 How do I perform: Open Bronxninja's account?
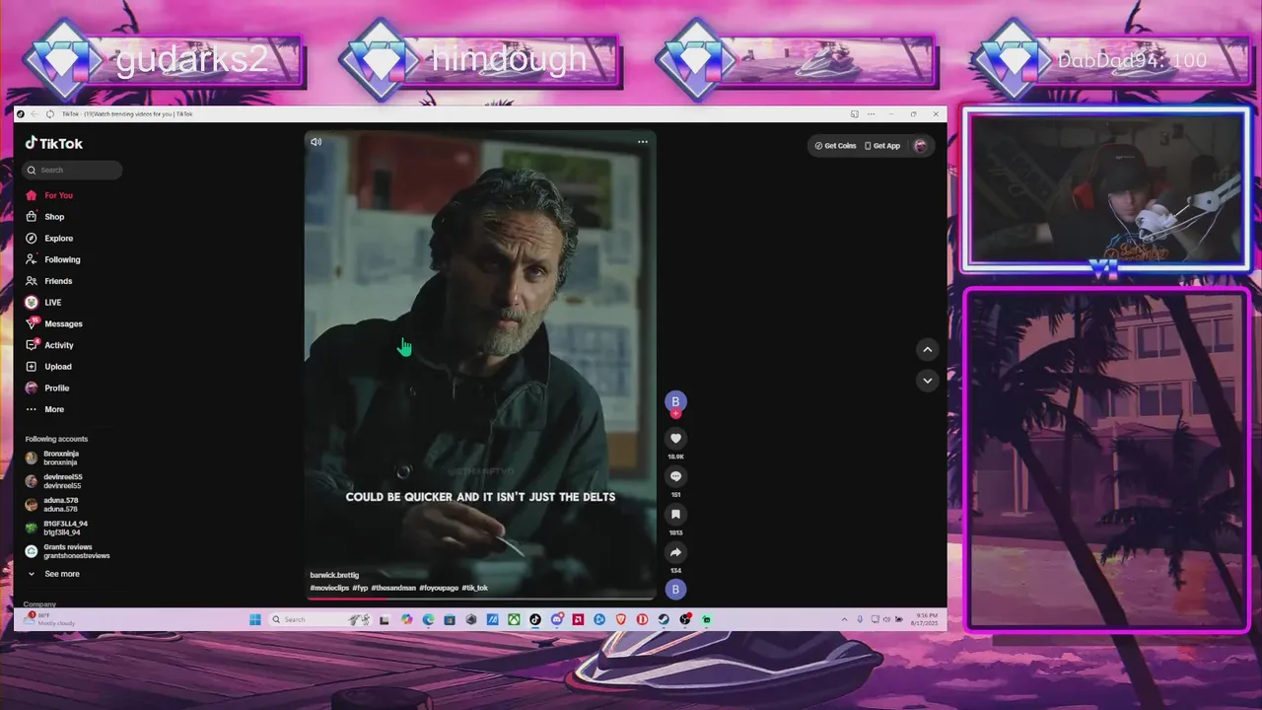point(52,458)
